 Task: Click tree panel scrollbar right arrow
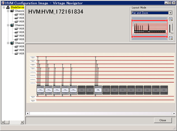click(x=22, y=122)
